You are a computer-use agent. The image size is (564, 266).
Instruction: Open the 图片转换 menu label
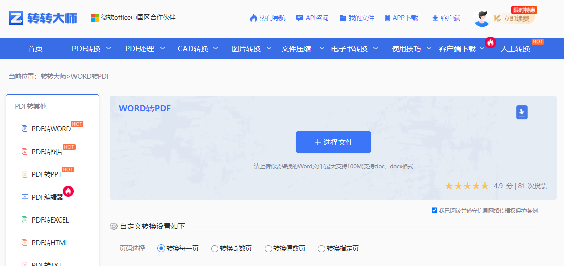[x=246, y=49]
